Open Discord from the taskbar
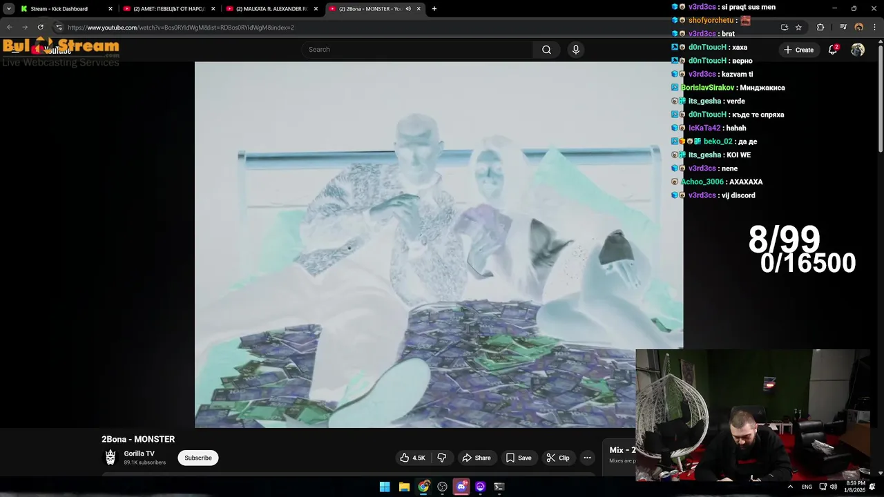Image resolution: width=884 pixels, height=497 pixels. [x=461, y=487]
